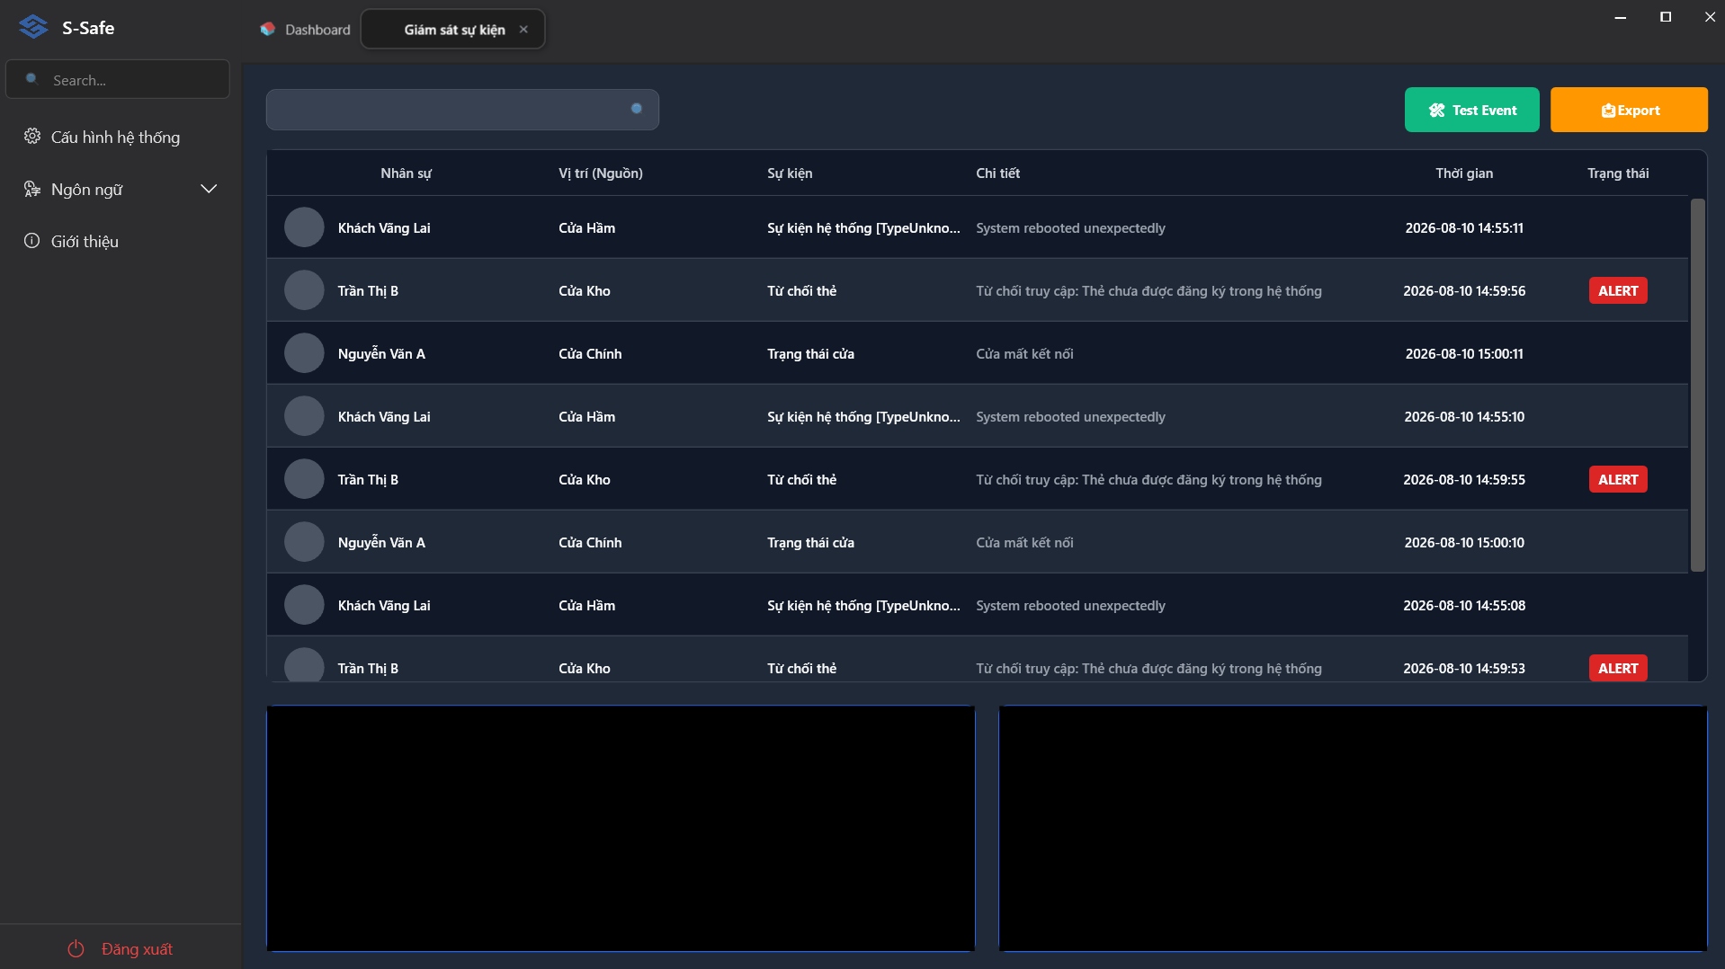Open the Giới thiệu menu item
The height and width of the screenshot is (969, 1725).
120,241
